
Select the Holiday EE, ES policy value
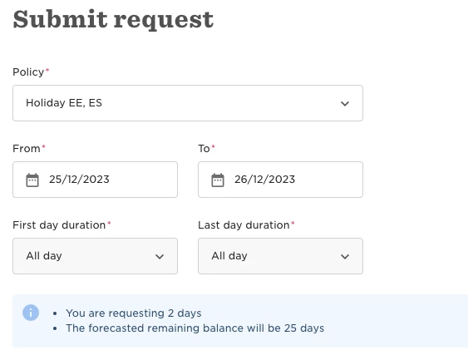coord(64,103)
